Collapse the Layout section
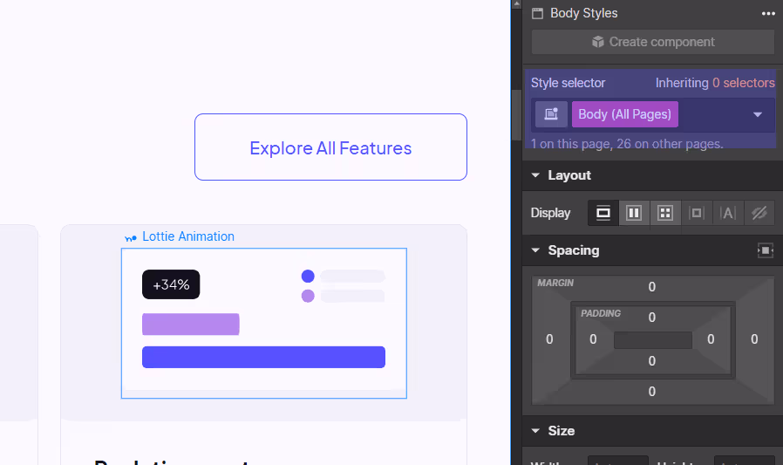Screen dimensions: 783x465 [535, 175]
